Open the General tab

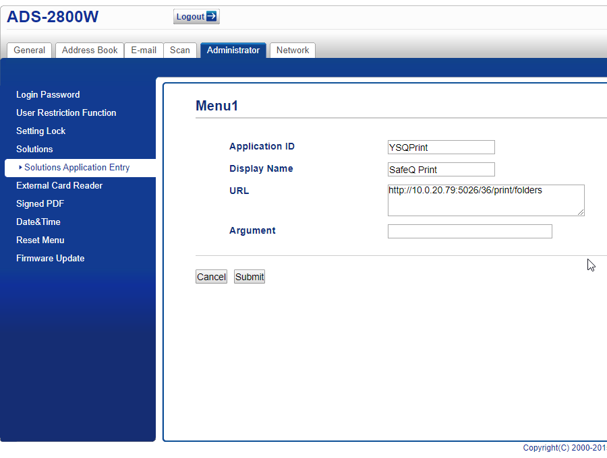[30, 51]
